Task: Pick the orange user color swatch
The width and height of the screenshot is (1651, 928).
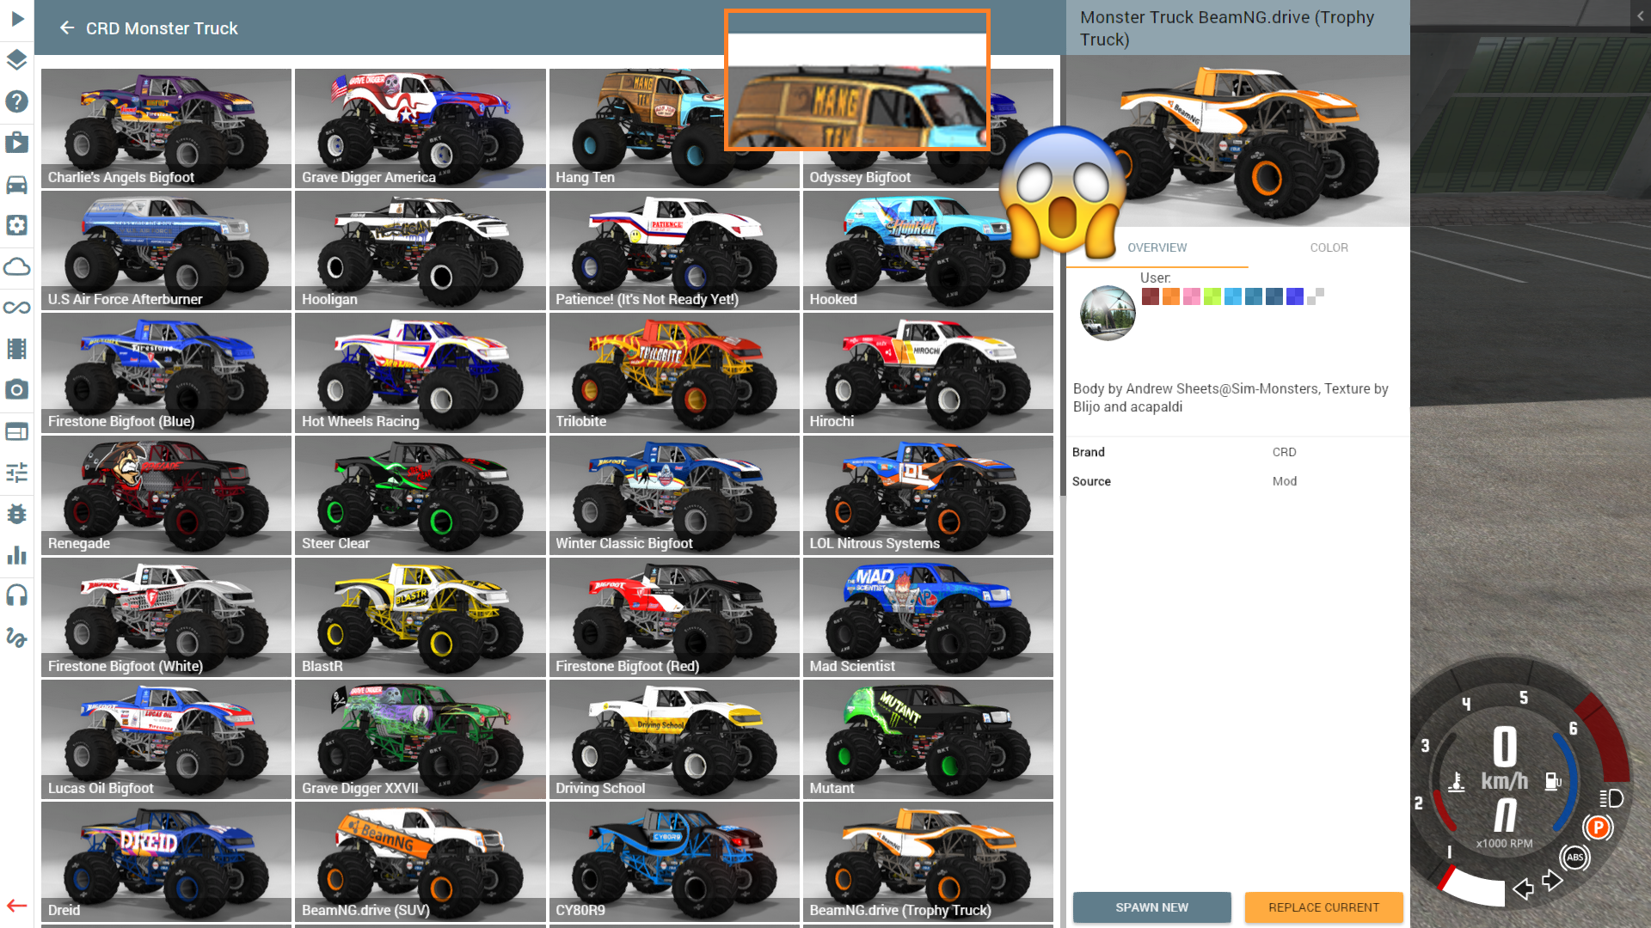Action: 1170,296
